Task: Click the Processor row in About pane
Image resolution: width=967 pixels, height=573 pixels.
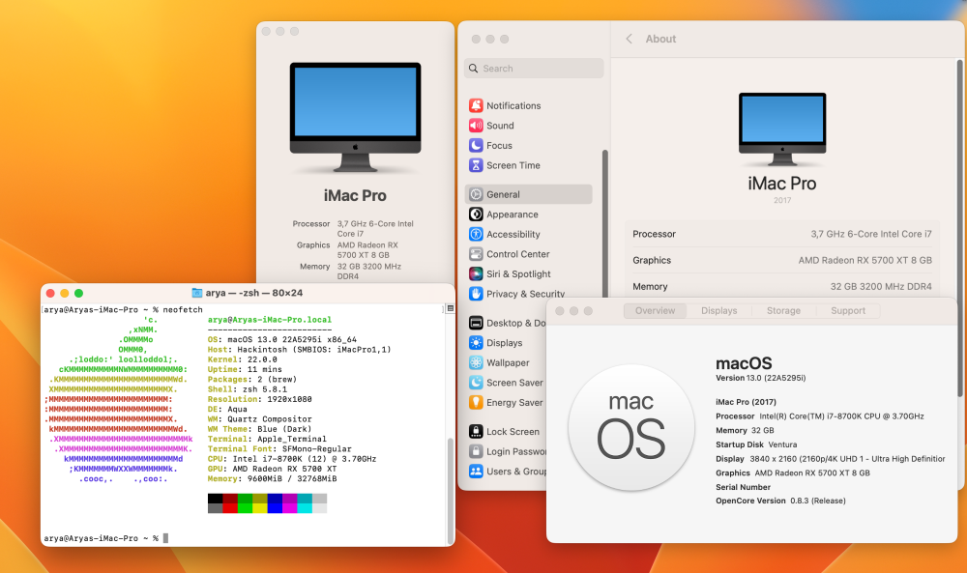Action: pyautogui.click(x=782, y=234)
